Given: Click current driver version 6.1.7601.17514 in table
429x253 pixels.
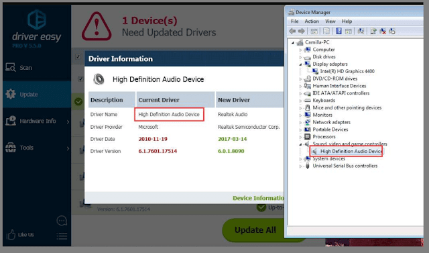Looking at the screenshot, I should tap(158, 151).
